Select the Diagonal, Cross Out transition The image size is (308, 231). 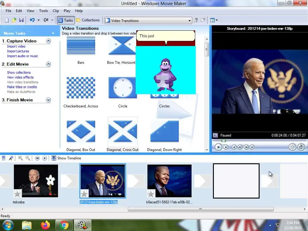point(123,131)
